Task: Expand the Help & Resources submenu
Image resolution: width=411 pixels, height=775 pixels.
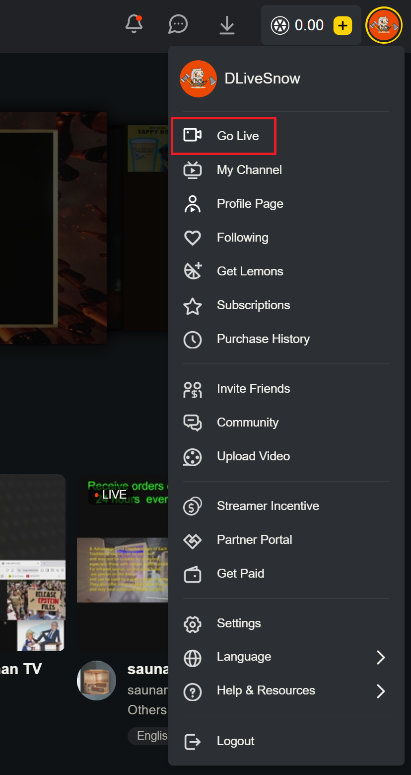Action: (x=381, y=691)
